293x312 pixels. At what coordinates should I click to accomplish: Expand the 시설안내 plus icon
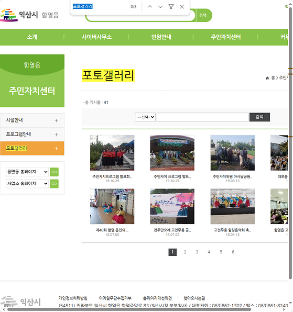(x=57, y=120)
